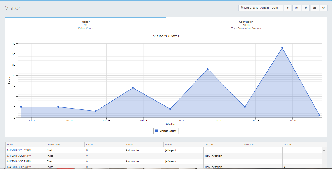Click the export/share report icon
The height and width of the screenshot is (169, 332).
coord(306,8)
